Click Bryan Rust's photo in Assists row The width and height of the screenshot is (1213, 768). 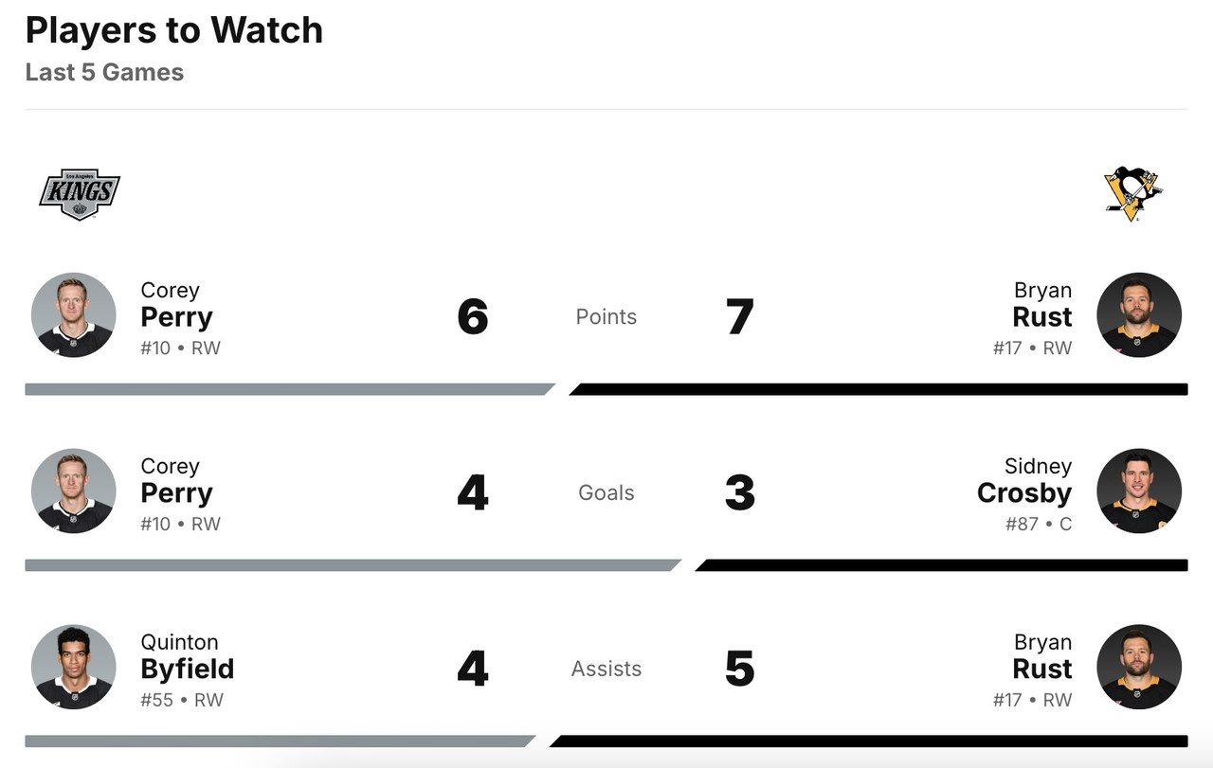click(1139, 668)
